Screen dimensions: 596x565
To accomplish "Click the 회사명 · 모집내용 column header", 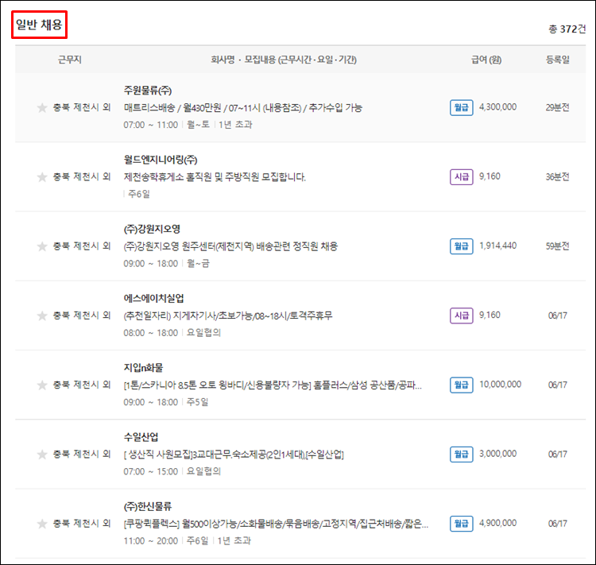I will click(x=284, y=60).
